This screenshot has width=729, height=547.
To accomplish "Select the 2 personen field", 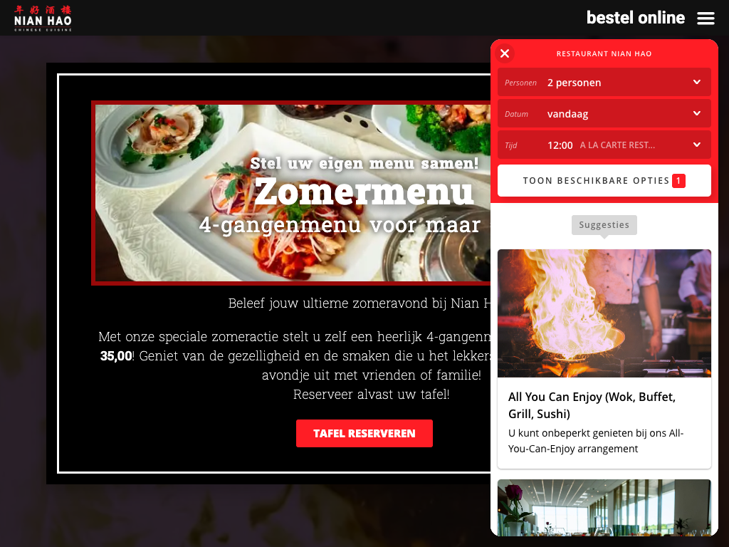I will coord(604,83).
